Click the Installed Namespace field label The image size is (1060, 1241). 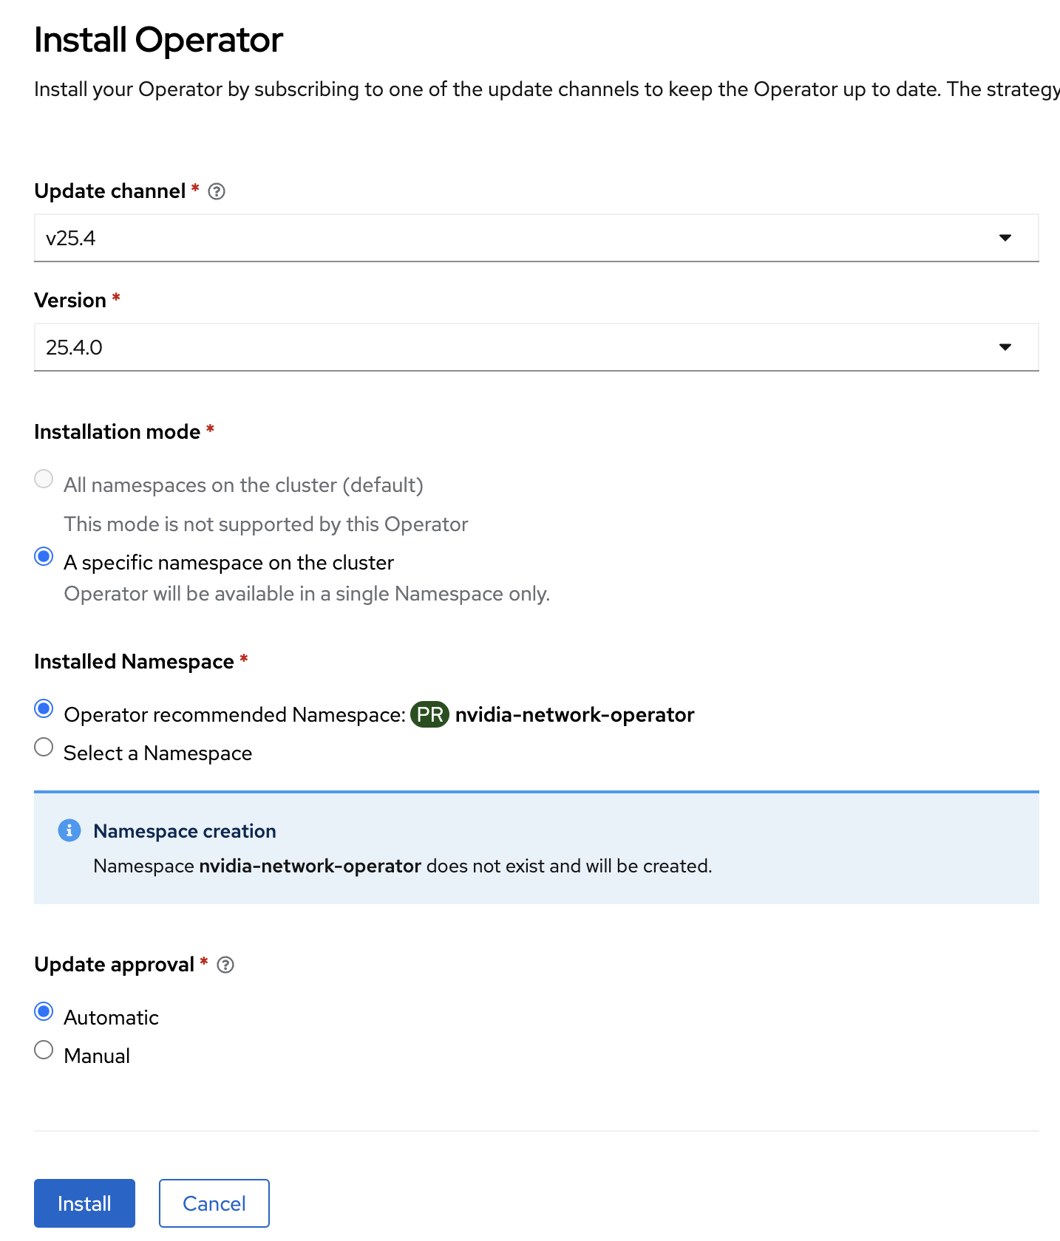[134, 662]
